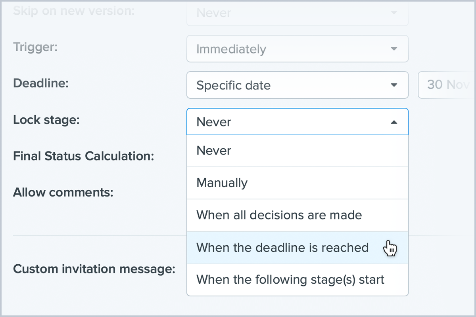Click the 'Allow comments:' label
The width and height of the screenshot is (476, 317).
pyautogui.click(x=63, y=193)
